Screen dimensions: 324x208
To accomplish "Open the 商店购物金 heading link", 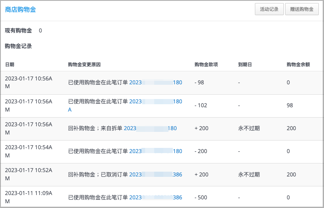I will [20, 10].
